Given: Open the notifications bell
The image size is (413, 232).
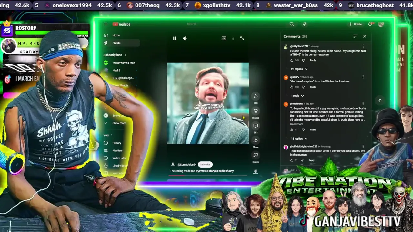Looking at the screenshot, I should [x=370, y=24].
